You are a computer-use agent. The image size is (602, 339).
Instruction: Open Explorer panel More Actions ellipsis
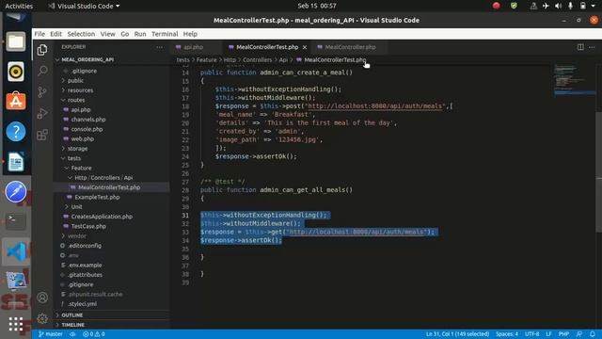(159, 47)
